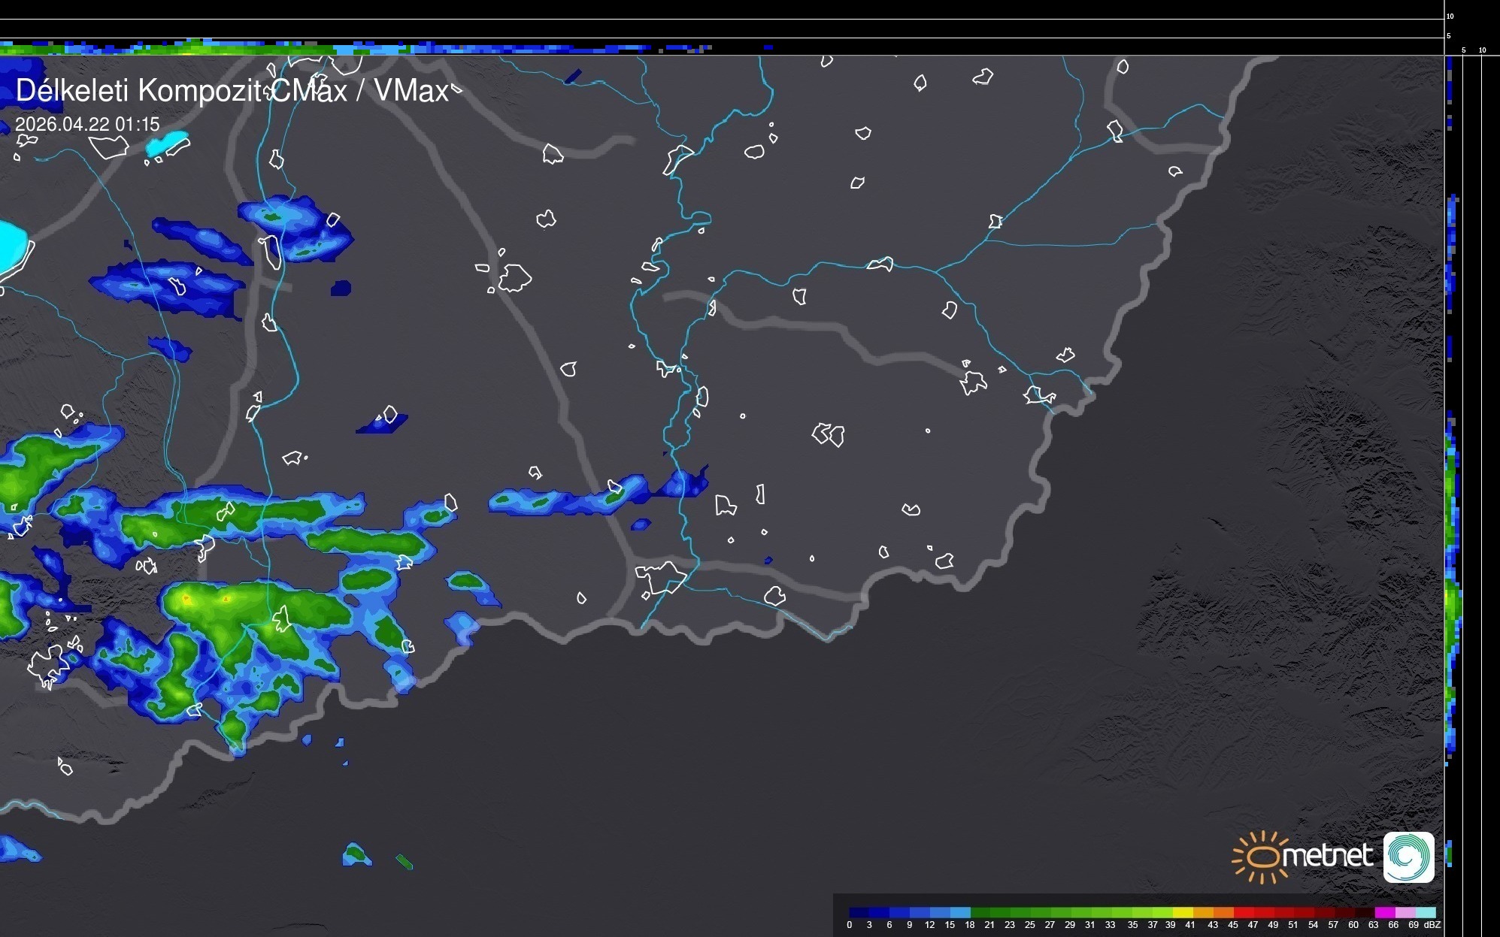This screenshot has height=937, width=1500.
Task: Open the green swirl app icon
Action: click(x=1408, y=857)
